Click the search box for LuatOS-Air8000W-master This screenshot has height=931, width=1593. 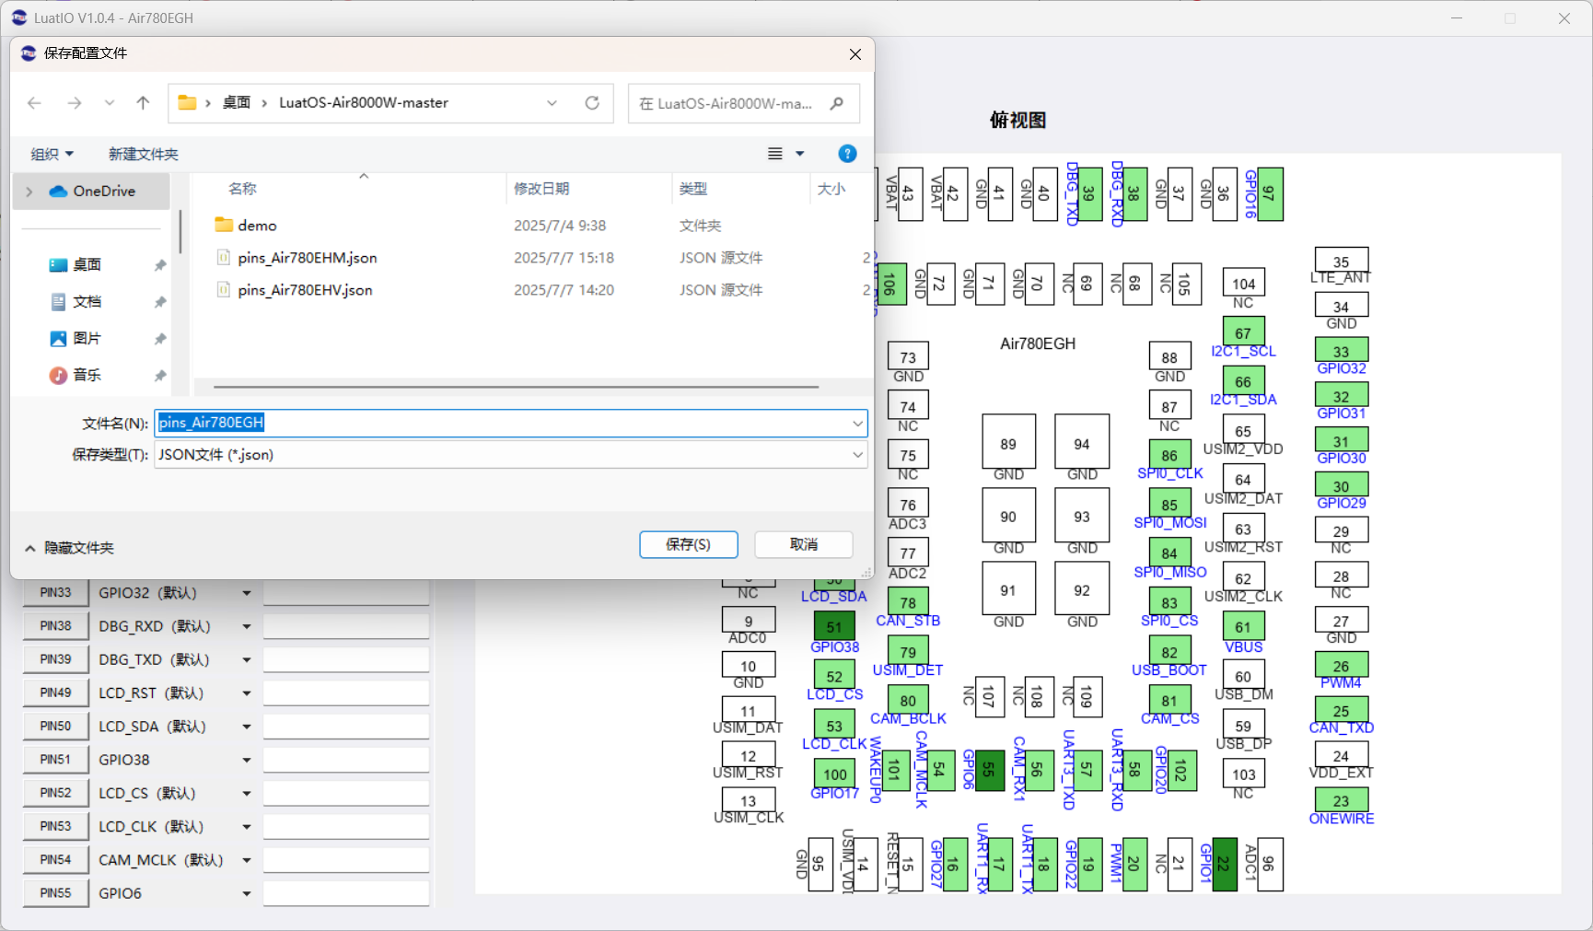click(743, 103)
